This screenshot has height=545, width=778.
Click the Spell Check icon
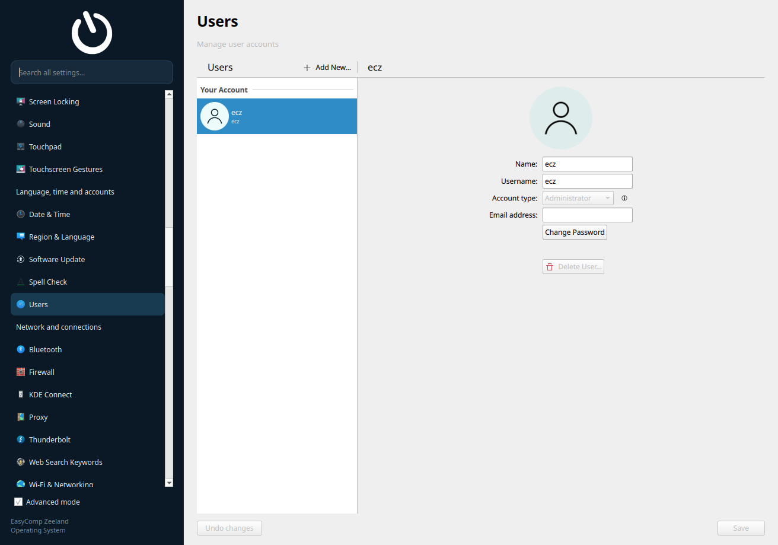click(x=21, y=282)
